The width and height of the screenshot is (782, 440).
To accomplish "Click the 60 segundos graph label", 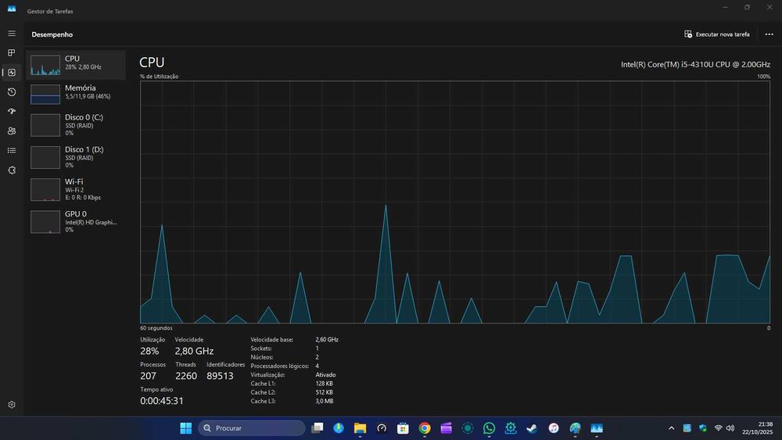I will [x=156, y=328].
